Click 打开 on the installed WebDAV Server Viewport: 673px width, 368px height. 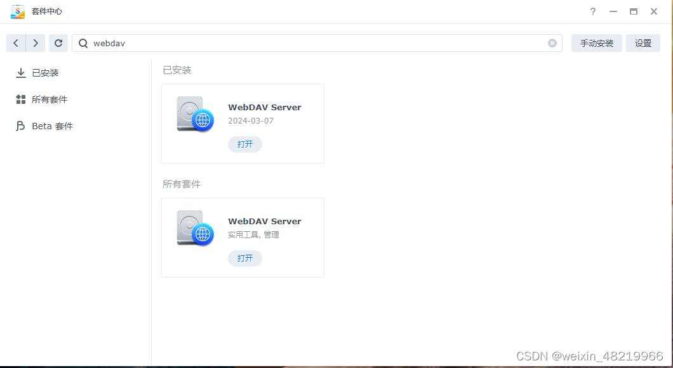coord(245,144)
